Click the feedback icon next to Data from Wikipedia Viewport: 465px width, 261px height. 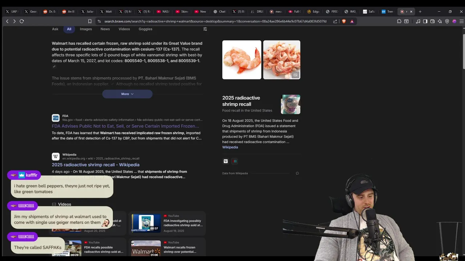click(x=297, y=173)
